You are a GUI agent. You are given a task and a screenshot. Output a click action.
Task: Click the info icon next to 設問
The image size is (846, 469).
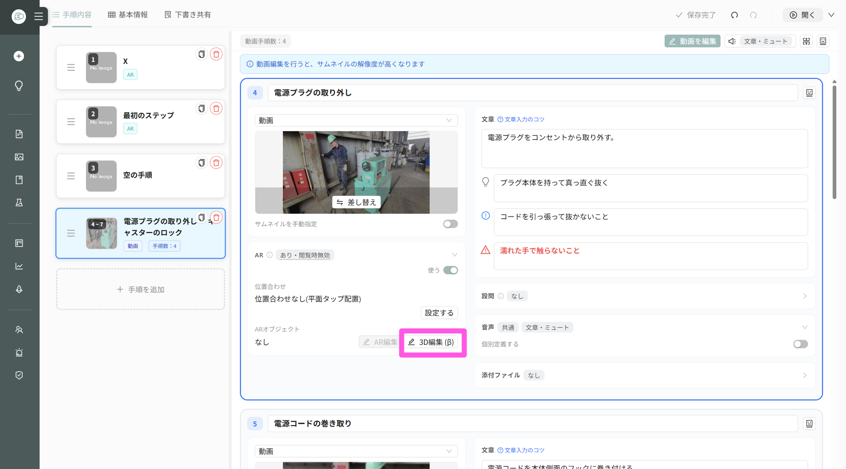pyautogui.click(x=500, y=296)
